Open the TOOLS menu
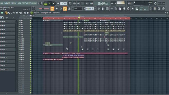The height and width of the screenshot is (95, 169). (31, 3)
